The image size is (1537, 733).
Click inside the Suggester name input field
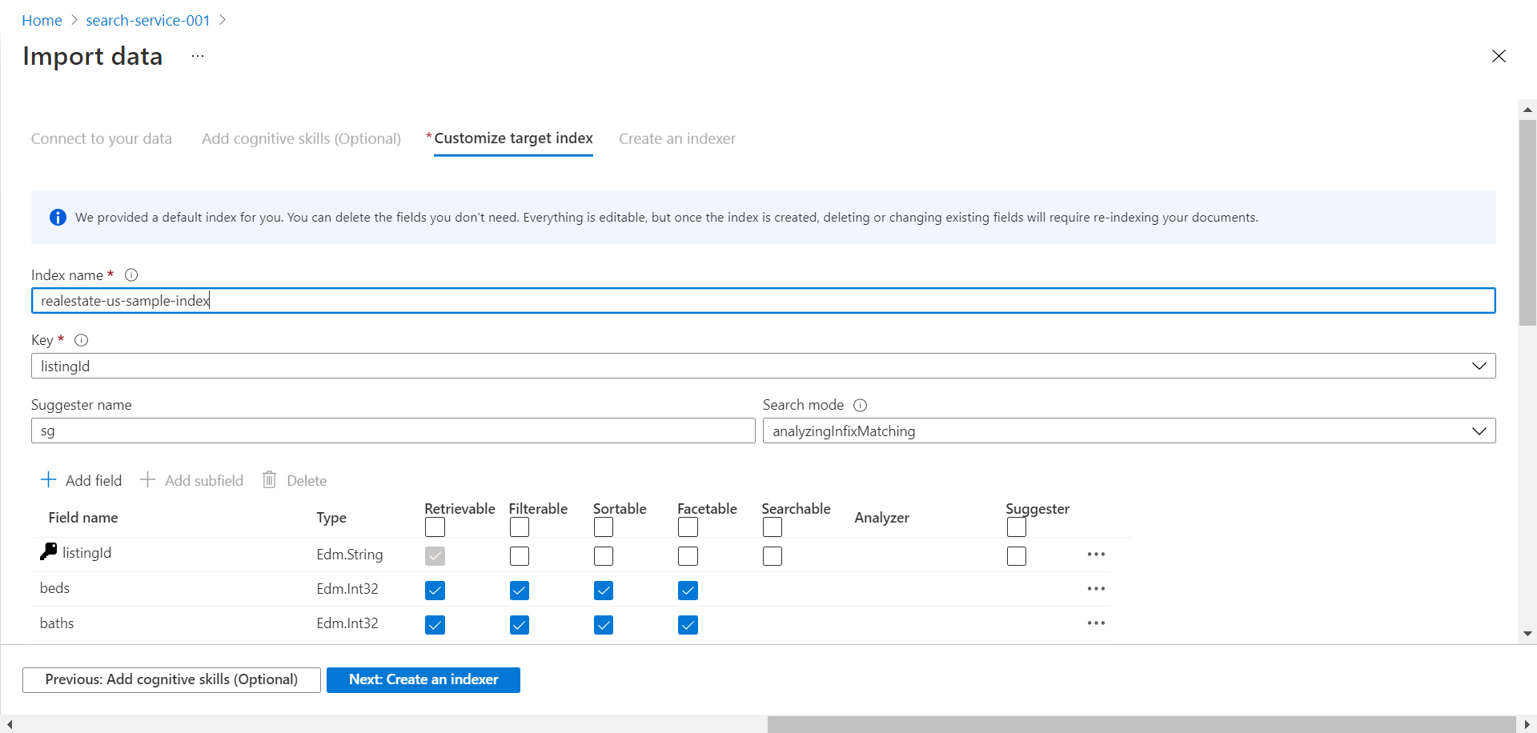[x=392, y=431]
